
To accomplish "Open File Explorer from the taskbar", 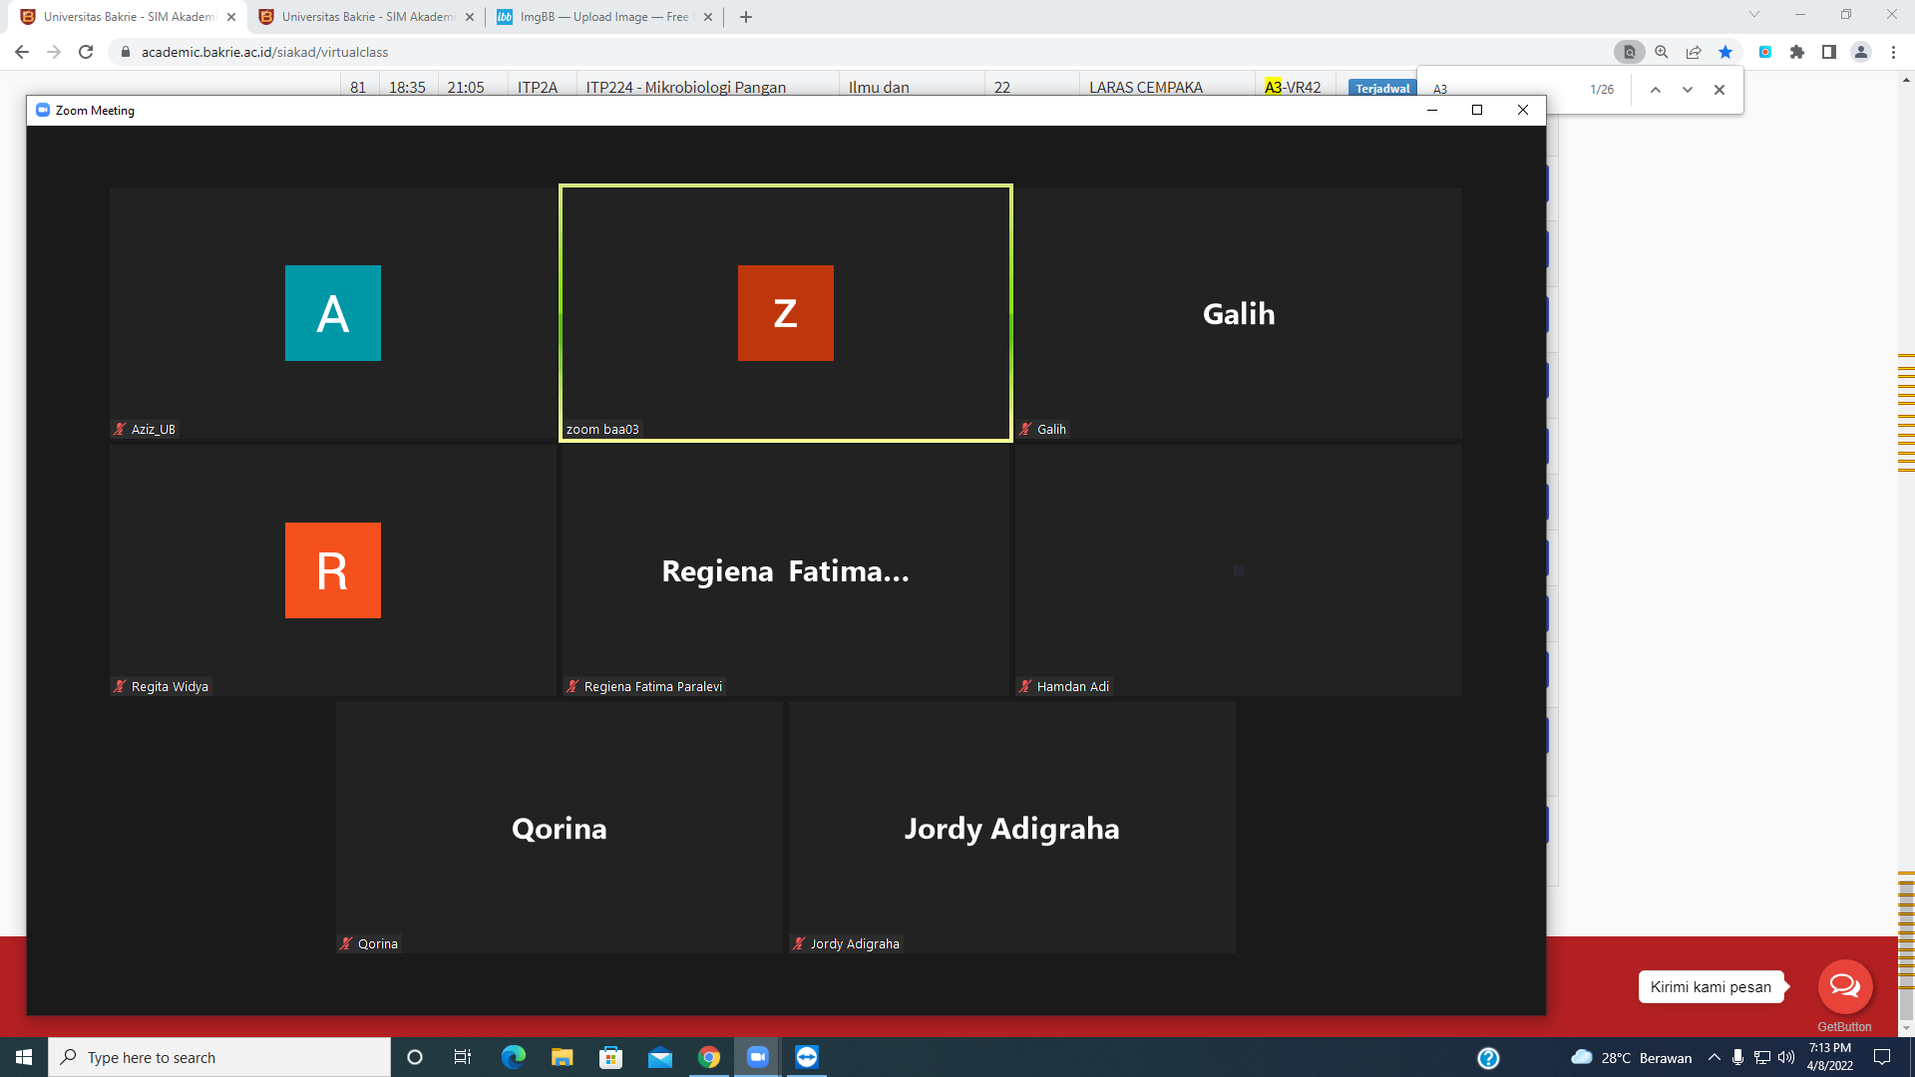I will 562,1057.
